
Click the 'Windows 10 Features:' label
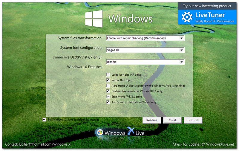(x=85, y=67)
